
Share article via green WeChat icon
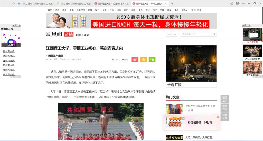[x=152, y=59]
